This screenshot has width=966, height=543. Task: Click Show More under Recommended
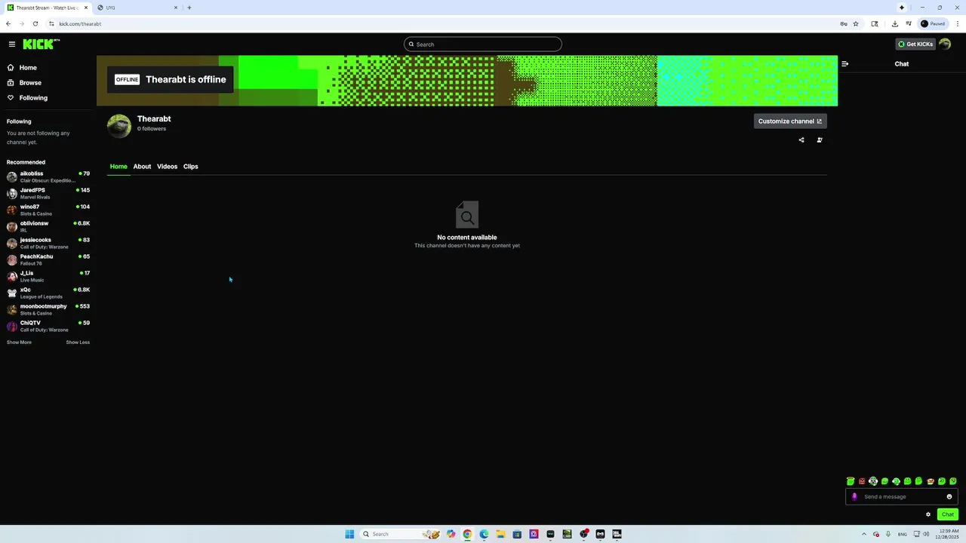(x=19, y=342)
